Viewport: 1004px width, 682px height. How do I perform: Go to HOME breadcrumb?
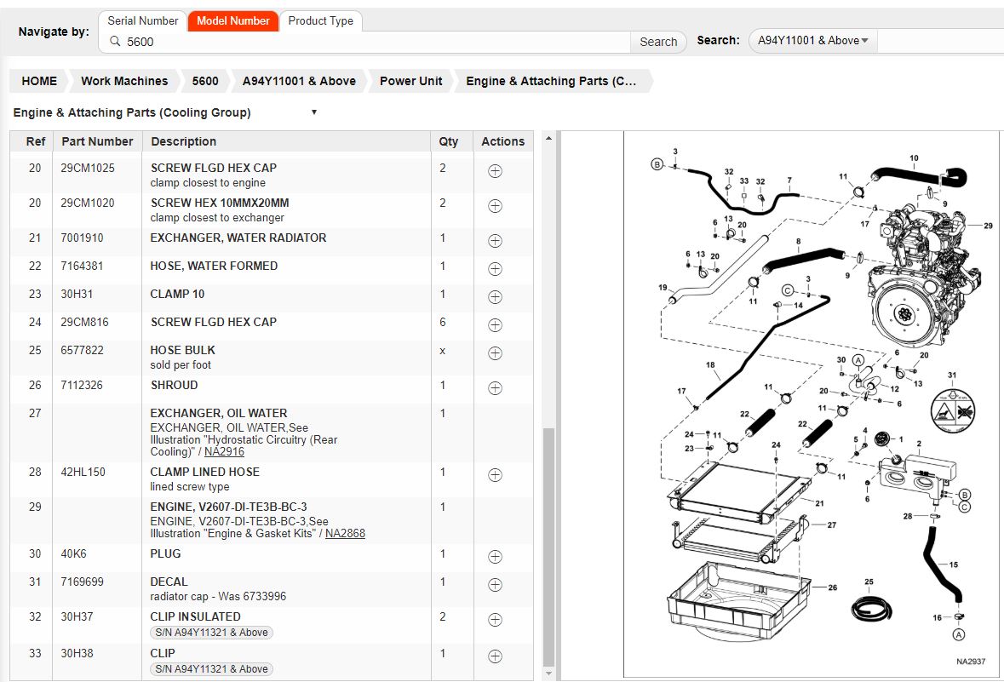coord(39,82)
